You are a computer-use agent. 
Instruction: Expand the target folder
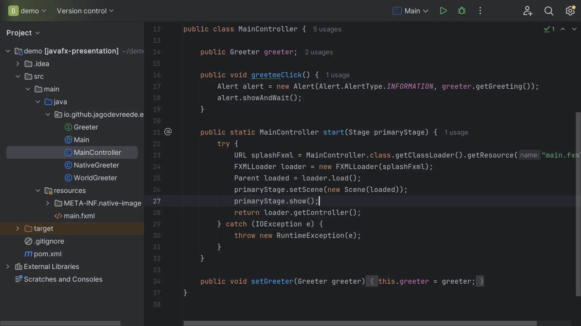pyautogui.click(x=18, y=228)
